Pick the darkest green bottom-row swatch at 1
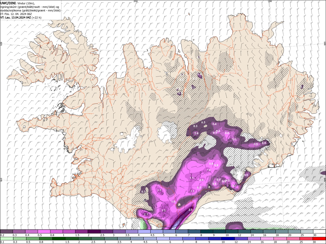326x244 pixels. click(59, 239)
